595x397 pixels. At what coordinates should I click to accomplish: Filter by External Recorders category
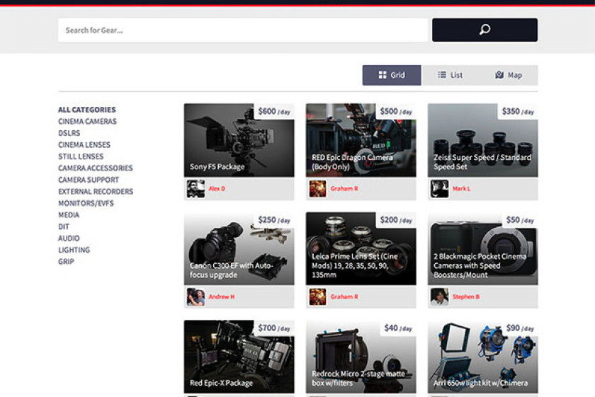click(96, 192)
